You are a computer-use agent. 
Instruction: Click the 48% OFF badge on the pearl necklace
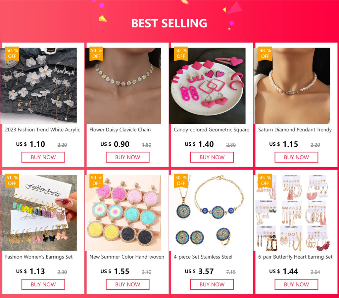click(x=265, y=54)
